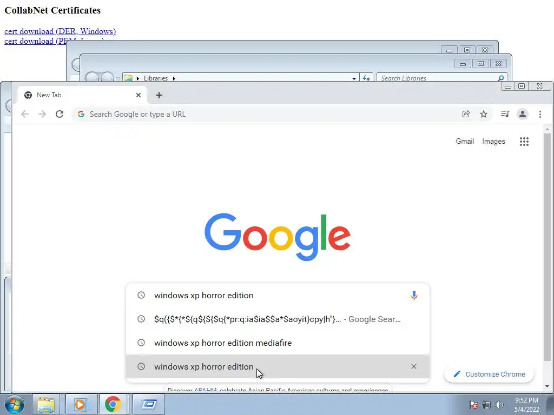This screenshot has height=415, width=554.
Task: Click Chrome page scrollbar thumb
Action: [547, 247]
